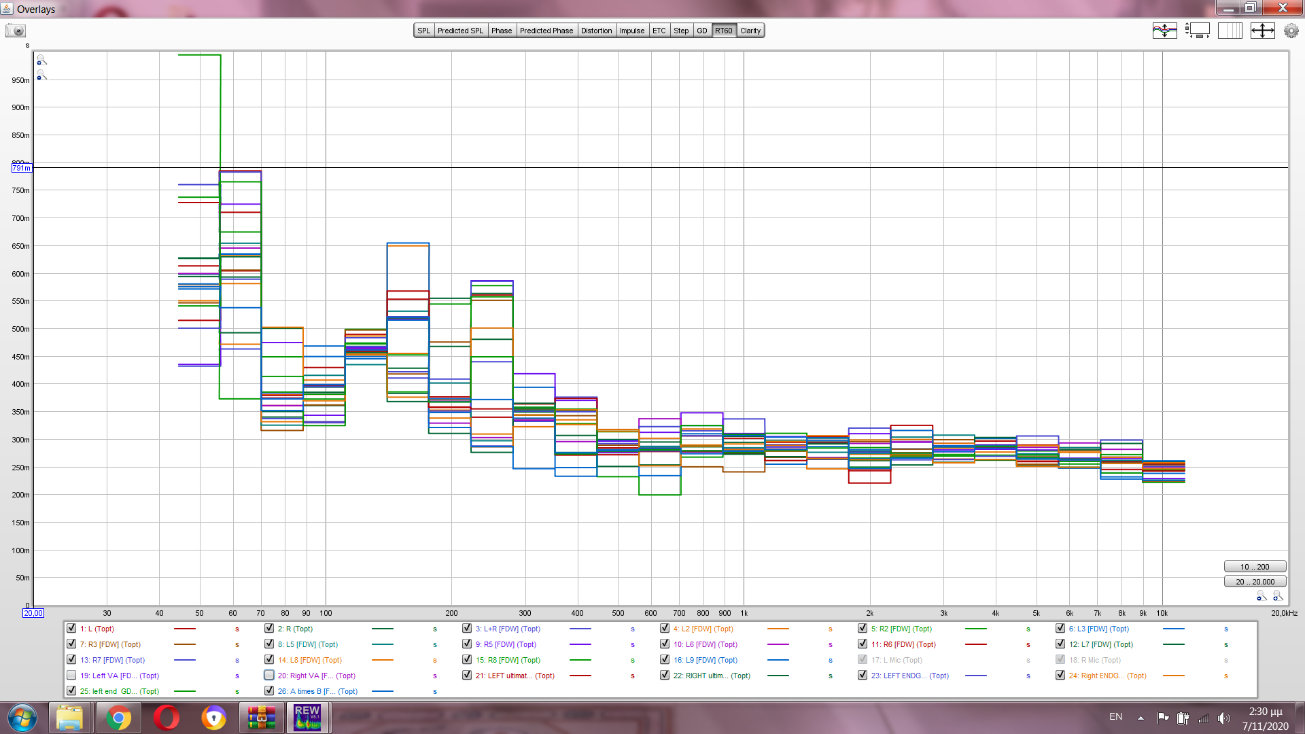Enable the 20: Right VA trace checkbox

[x=269, y=676]
